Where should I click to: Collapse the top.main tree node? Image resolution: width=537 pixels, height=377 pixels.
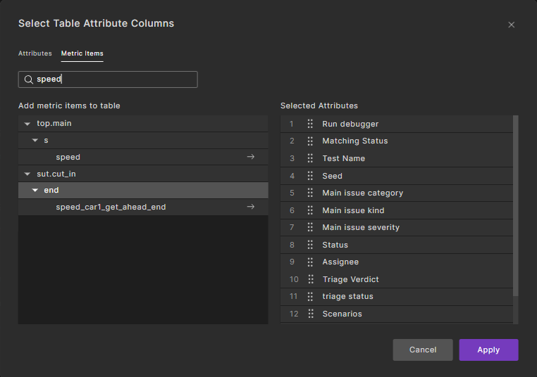tap(27, 124)
